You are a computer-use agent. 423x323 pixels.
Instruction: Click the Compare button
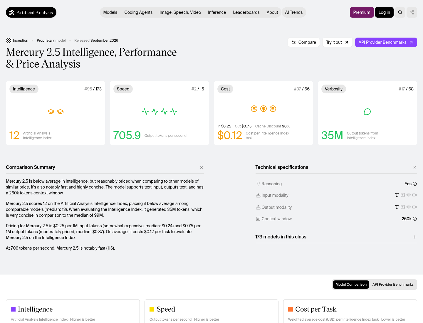pyautogui.click(x=304, y=42)
